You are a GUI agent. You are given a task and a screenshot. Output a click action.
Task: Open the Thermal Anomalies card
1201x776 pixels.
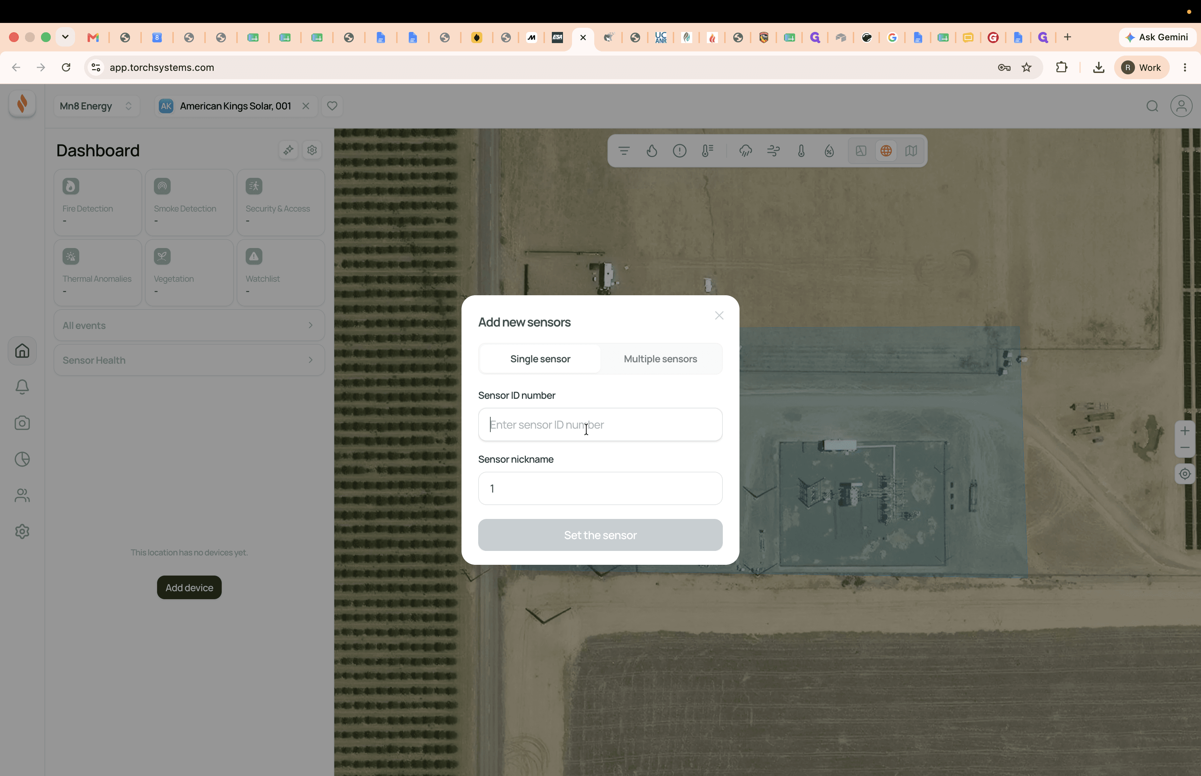tap(98, 273)
